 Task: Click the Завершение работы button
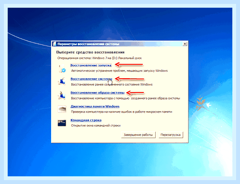(138, 135)
